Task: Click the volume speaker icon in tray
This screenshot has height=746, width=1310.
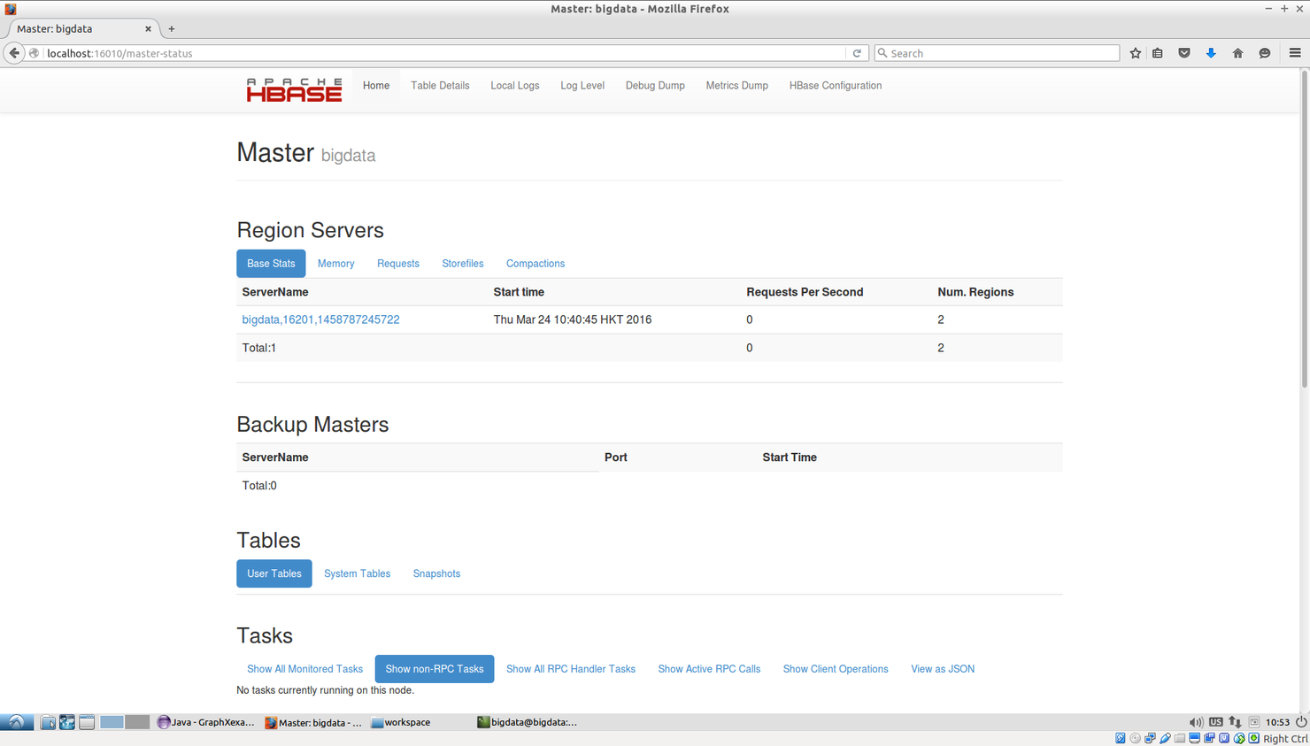Action: [x=1196, y=722]
